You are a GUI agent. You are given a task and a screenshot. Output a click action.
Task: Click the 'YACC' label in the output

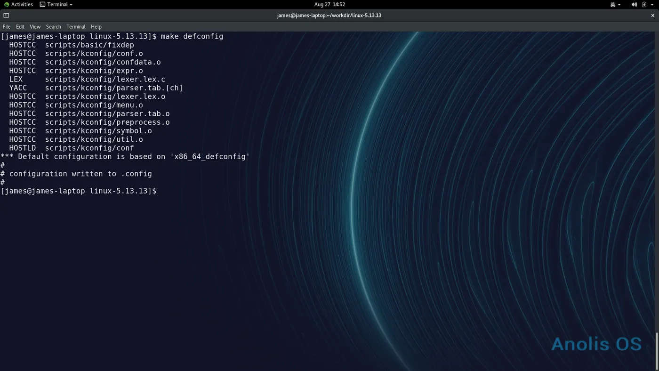pyautogui.click(x=18, y=88)
